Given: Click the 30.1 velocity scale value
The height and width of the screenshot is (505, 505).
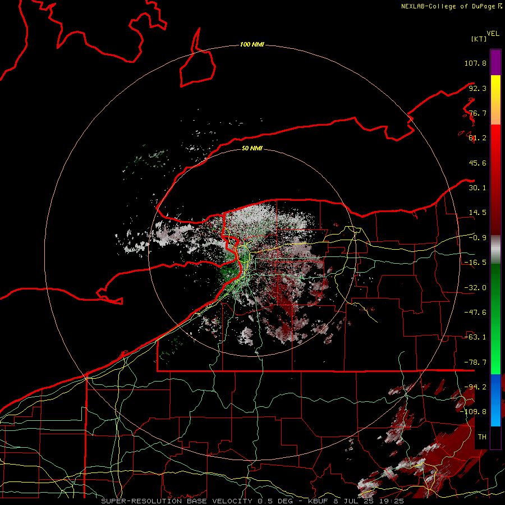Looking at the screenshot, I should (x=478, y=188).
